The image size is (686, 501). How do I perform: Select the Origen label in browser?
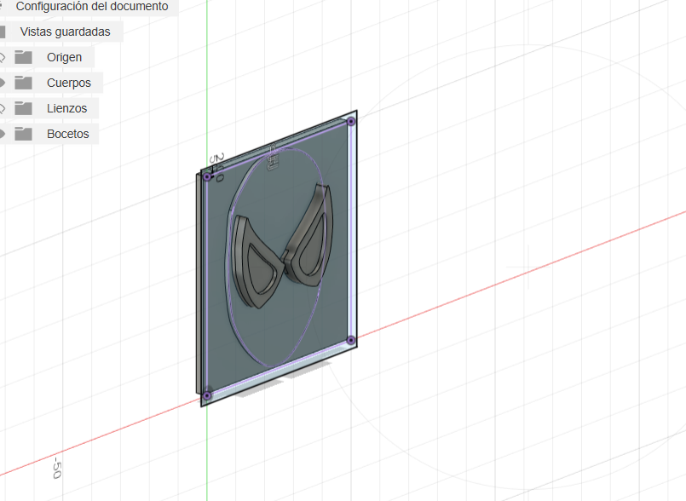coord(64,57)
